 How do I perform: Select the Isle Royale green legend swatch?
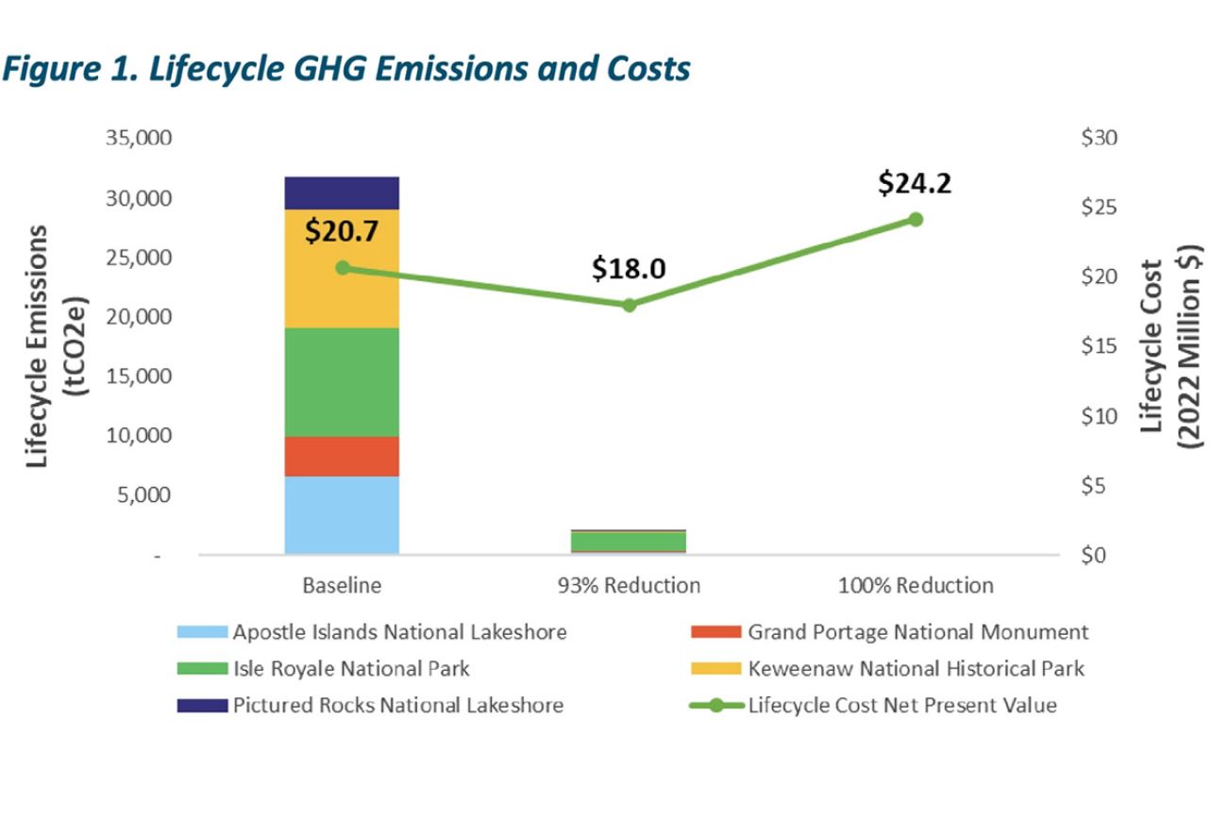[x=203, y=669]
